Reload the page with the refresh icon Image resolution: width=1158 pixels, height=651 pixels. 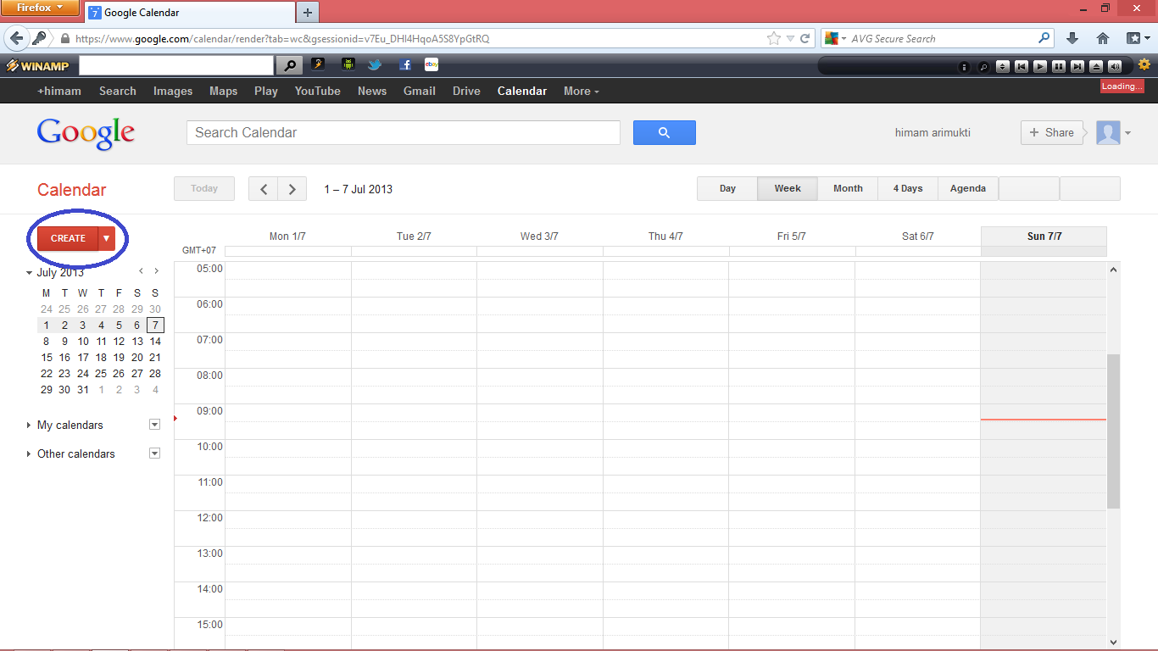[804, 38]
